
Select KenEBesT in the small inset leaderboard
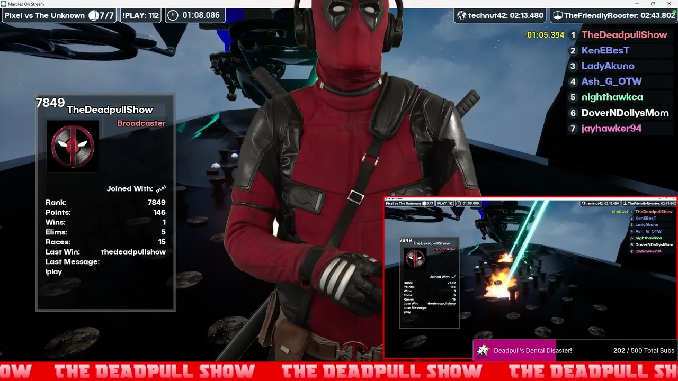(x=646, y=218)
